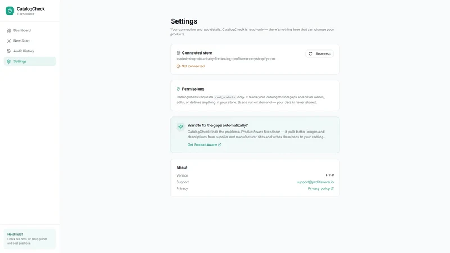Open the Need help docs card
450x253 pixels.
coord(30,238)
